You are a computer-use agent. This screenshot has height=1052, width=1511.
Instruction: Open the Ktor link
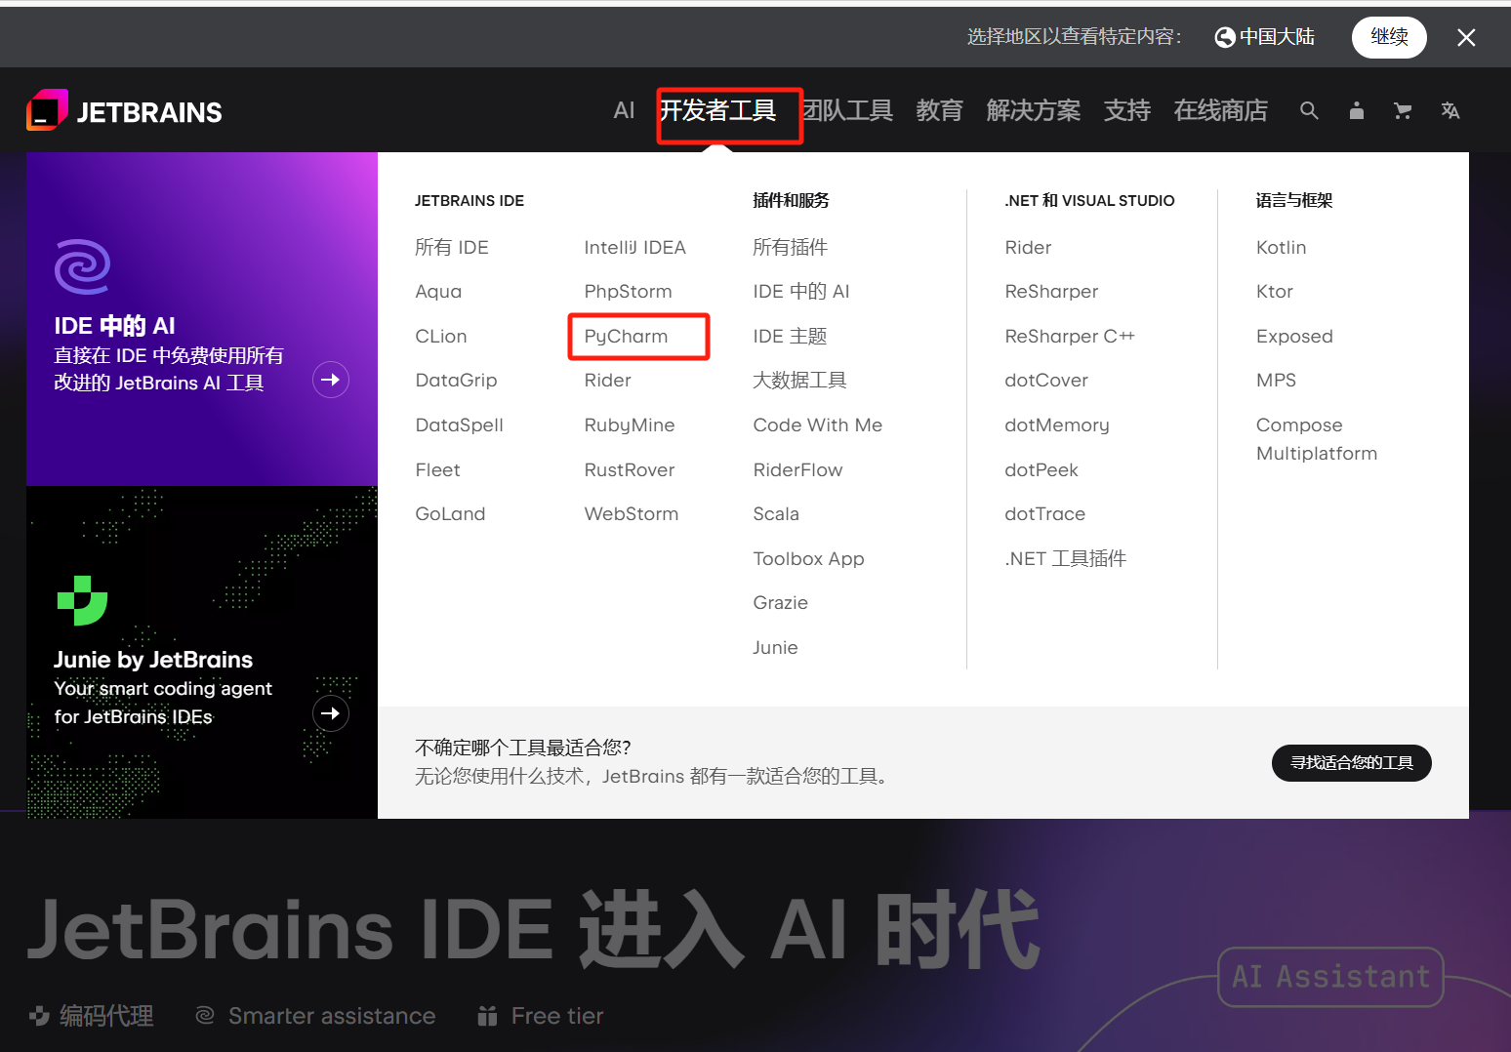point(1274,291)
